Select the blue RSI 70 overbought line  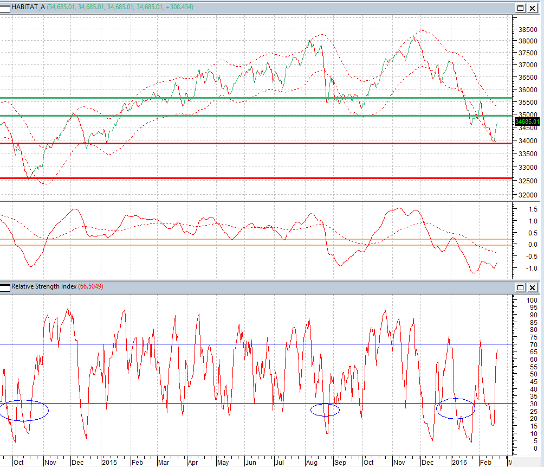coord(256,344)
